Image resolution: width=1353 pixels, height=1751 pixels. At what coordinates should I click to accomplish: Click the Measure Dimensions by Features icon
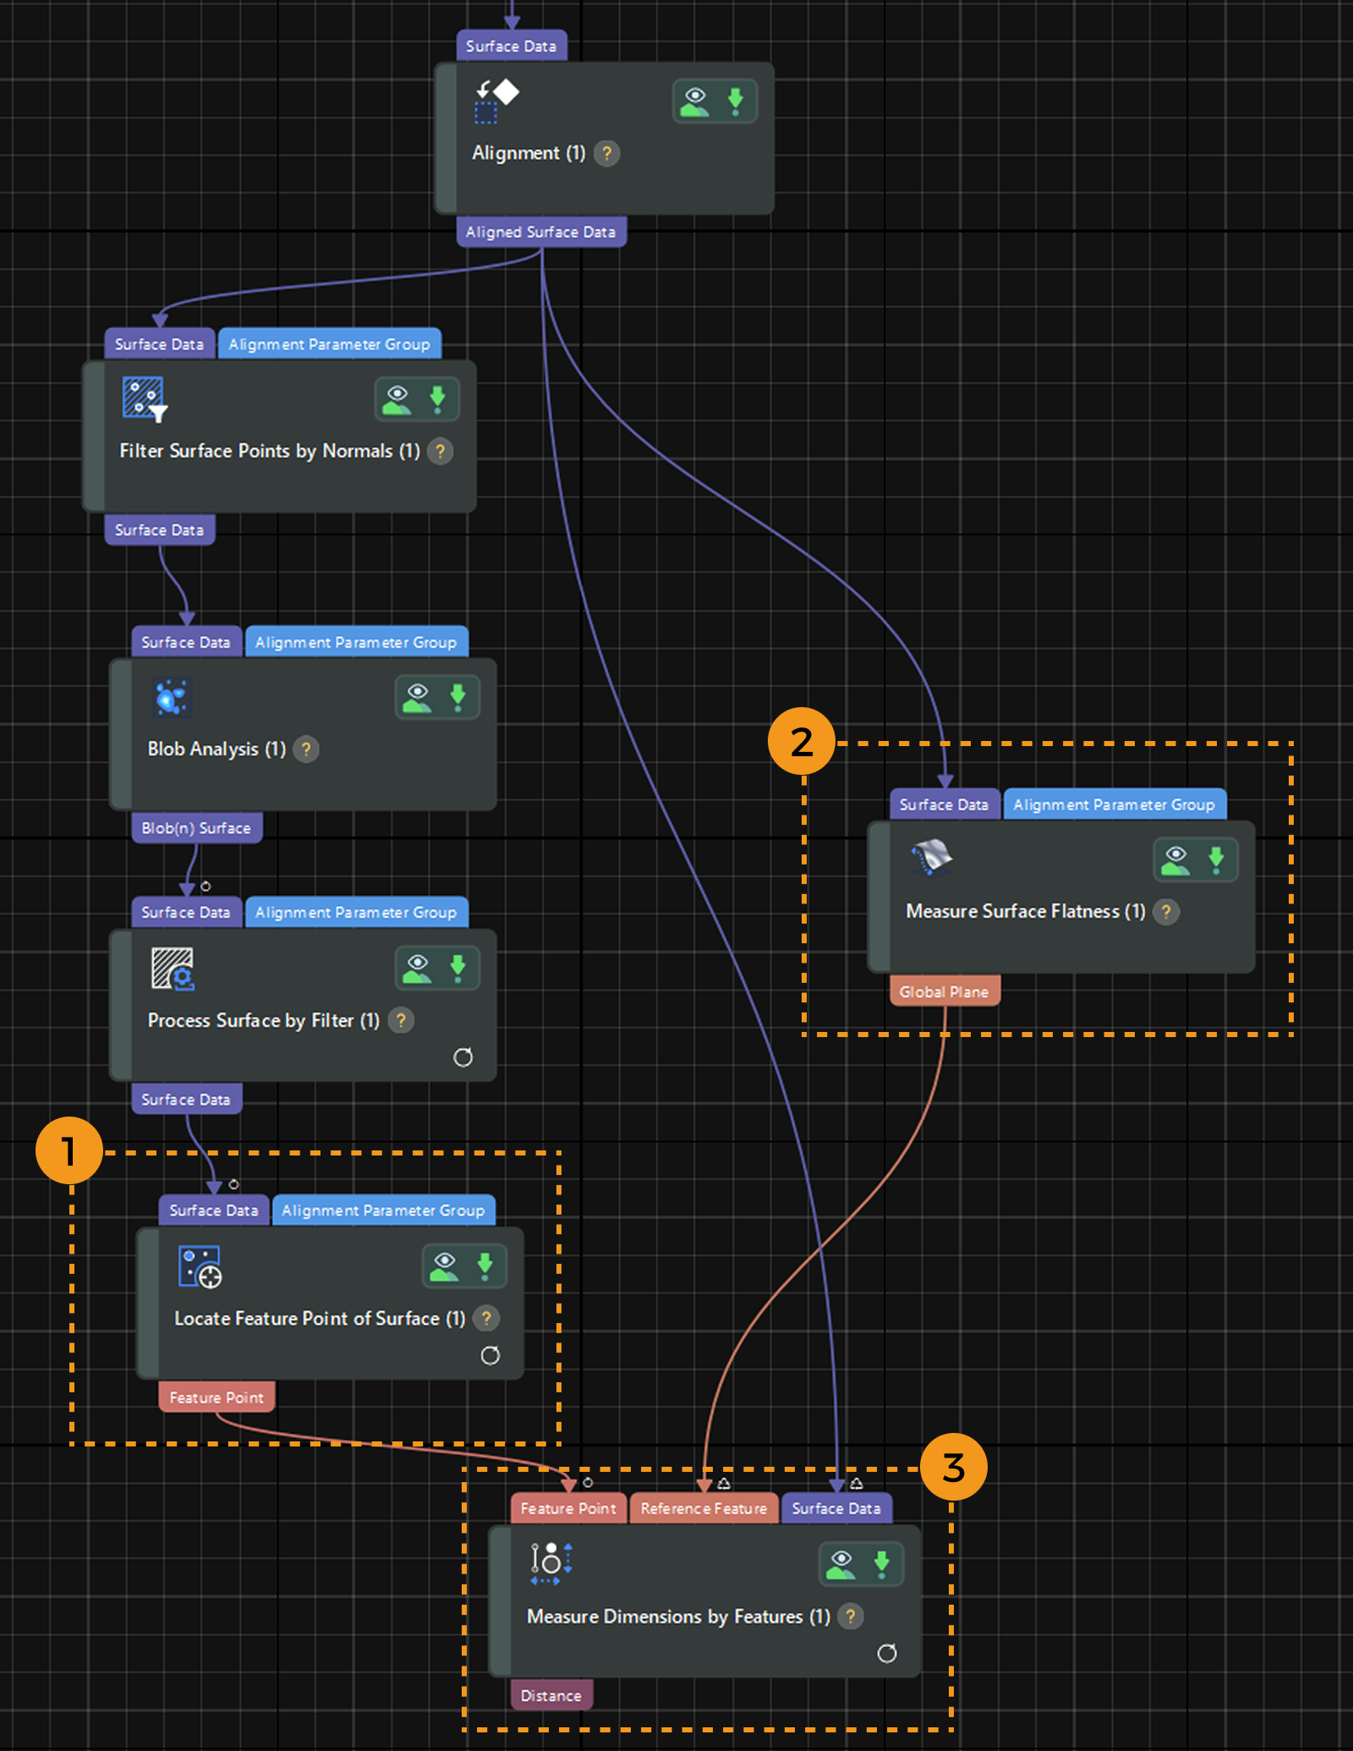[x=551, y=1563]
